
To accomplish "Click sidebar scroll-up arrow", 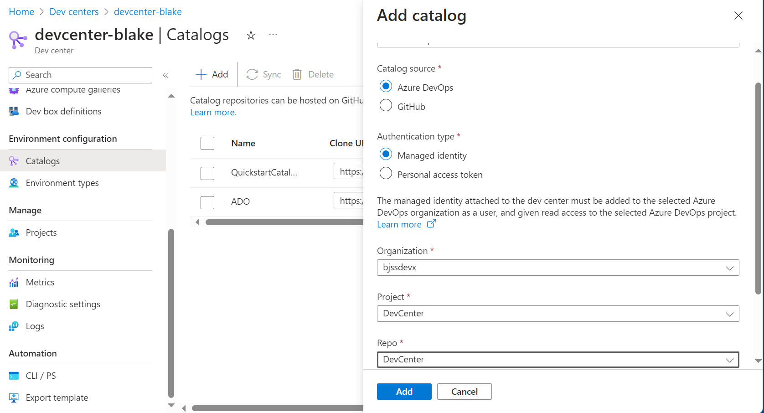I will click(171, 96).
